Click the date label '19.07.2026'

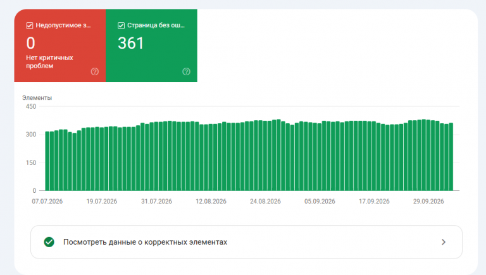[x=102, y=201]
